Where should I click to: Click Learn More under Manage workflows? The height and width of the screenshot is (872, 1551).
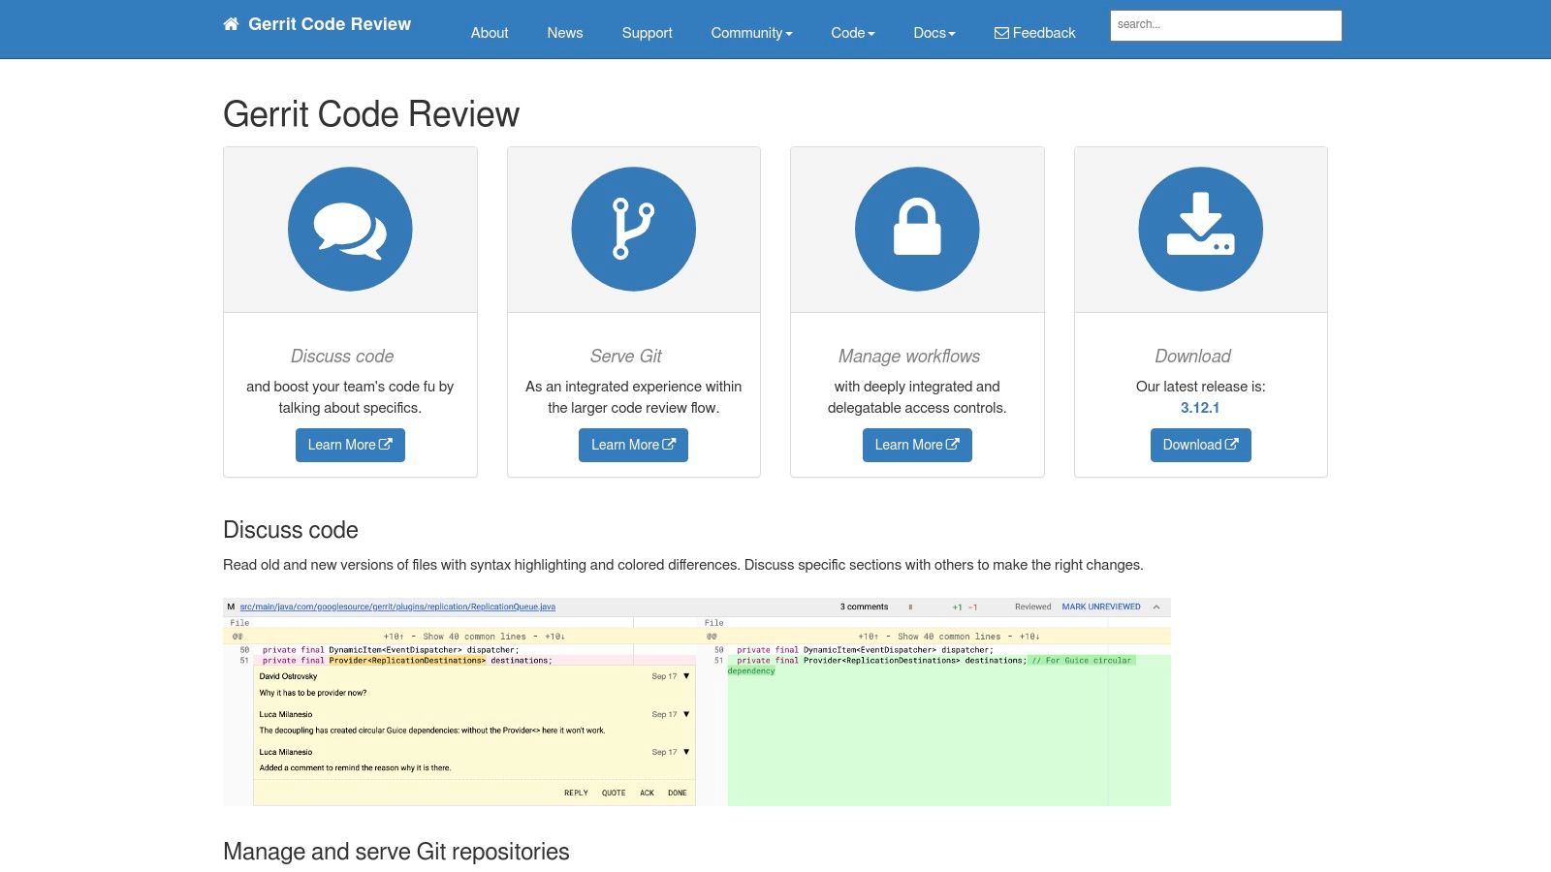tap(917, 445)
